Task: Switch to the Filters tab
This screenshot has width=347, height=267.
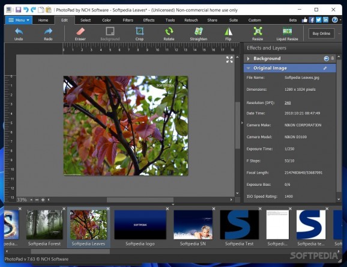Action: 128,20
